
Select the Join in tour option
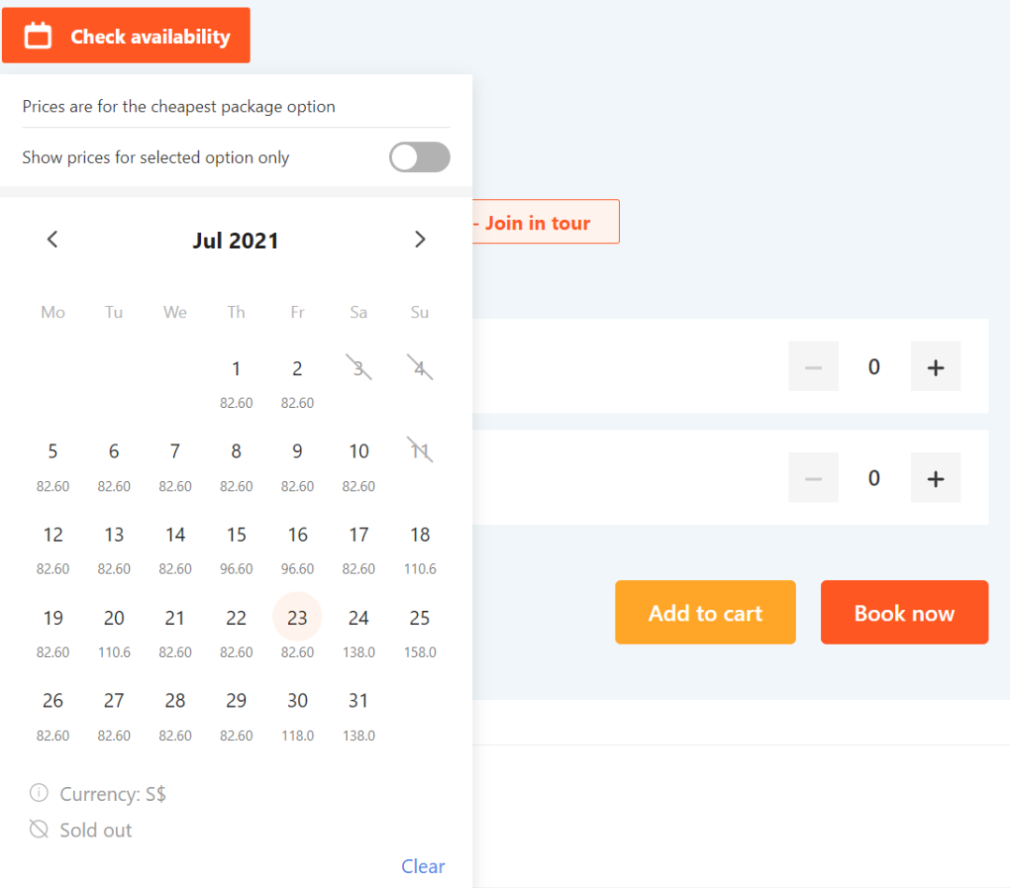tap(545, 223)
